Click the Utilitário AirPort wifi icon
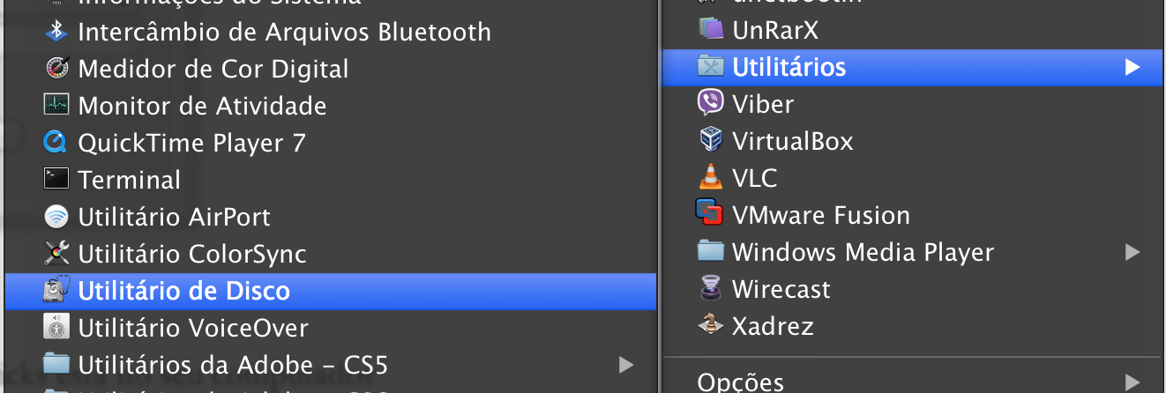This screenshot has width=1166, height=393. pos(56,217)
